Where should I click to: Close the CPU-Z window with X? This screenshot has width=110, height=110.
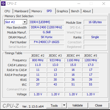point(104,4)
